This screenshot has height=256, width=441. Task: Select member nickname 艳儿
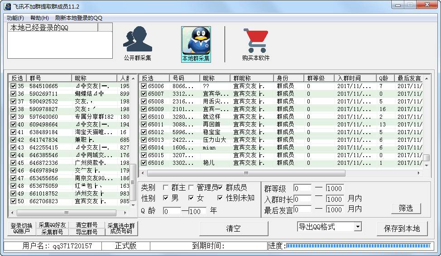coord(208,163)
